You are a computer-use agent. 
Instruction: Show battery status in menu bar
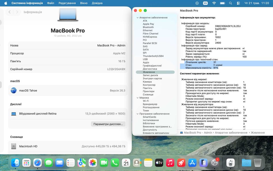222,3
